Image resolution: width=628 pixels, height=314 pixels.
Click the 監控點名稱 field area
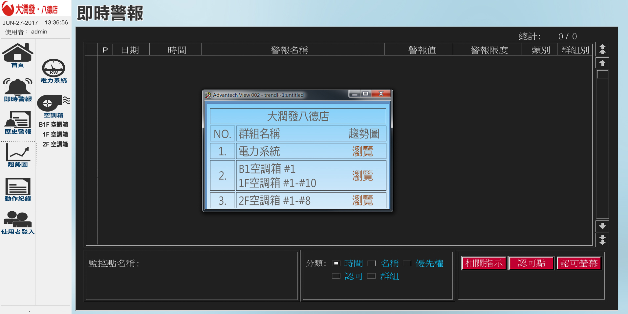(x=192, y=275)
